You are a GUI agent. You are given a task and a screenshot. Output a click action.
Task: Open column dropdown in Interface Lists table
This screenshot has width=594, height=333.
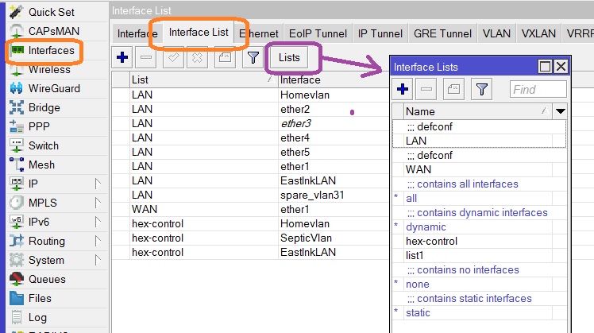[561, 111]
